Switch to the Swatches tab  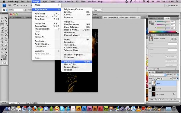point(153,18)
